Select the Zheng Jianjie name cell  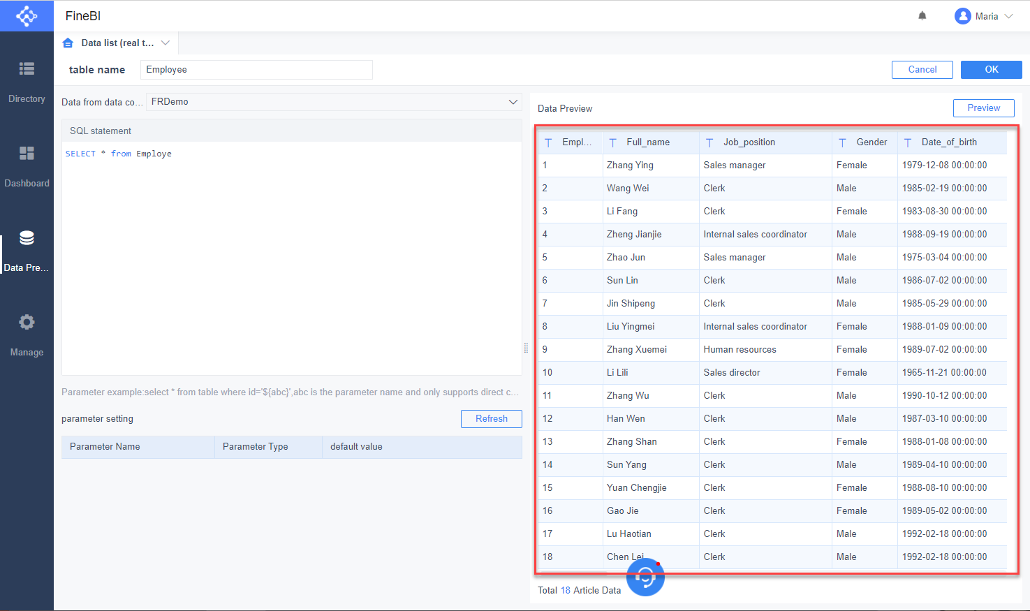pyautogui.click(x=651, y=235)
